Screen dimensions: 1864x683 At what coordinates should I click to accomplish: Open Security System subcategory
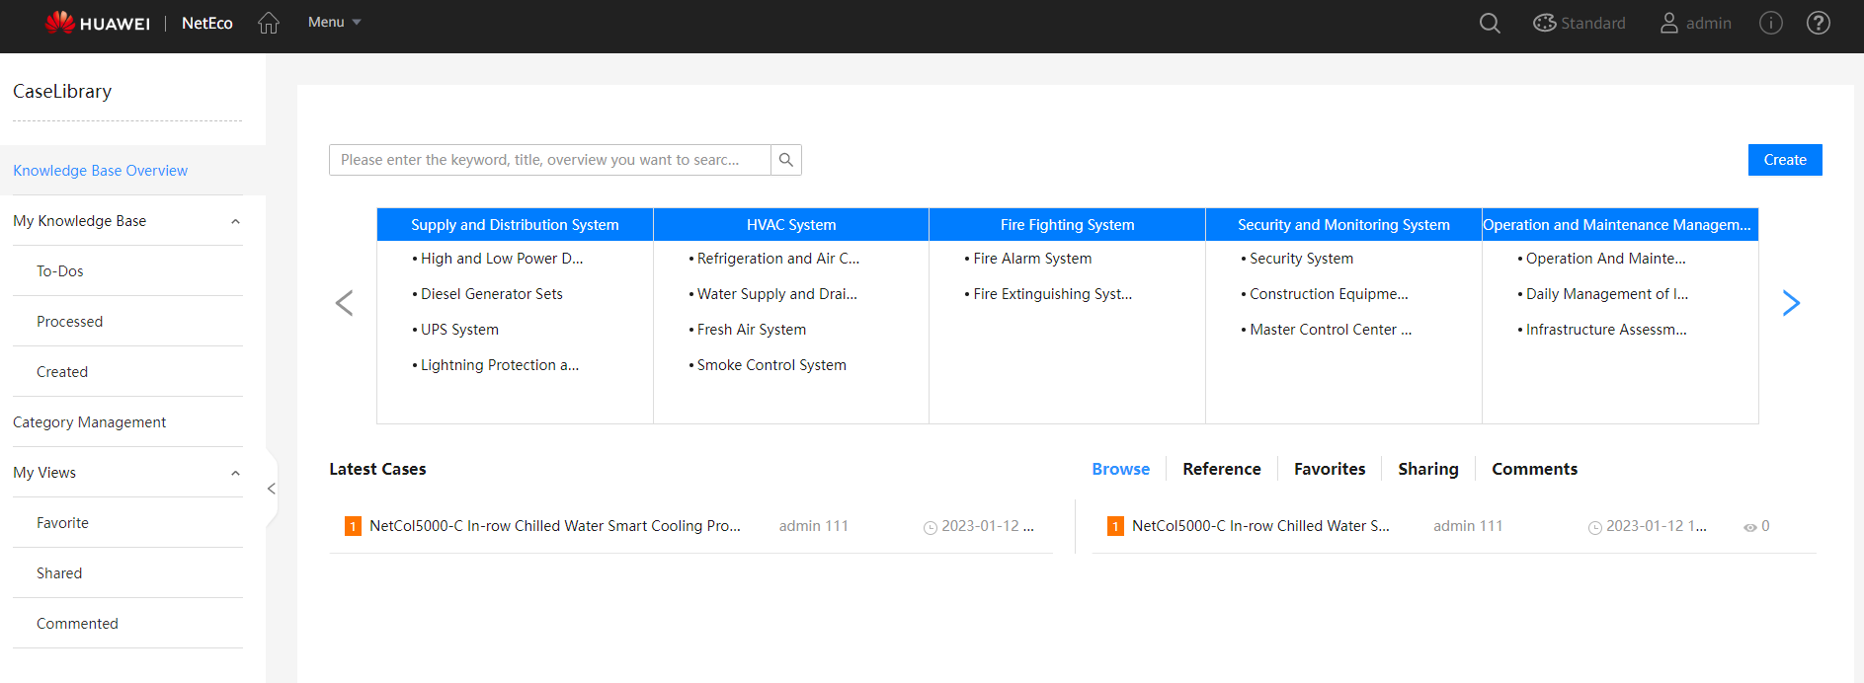[1301, 259]
